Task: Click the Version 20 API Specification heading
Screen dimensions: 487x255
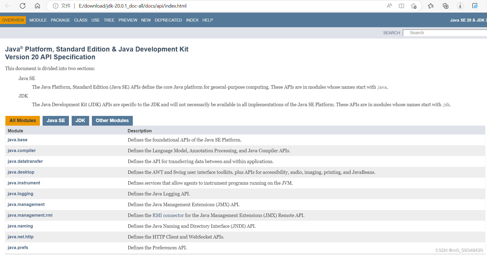Action: (x=50, y=57)
